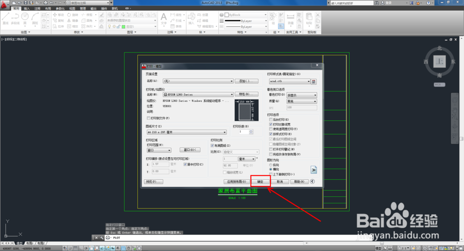The width and height of the screenshot is (464, 251).
Task: Click the 确定 OK button
Action: coord(260,182)
